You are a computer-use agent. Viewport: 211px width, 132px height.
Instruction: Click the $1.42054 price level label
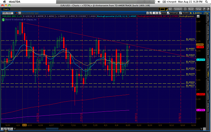click(190, 68)
